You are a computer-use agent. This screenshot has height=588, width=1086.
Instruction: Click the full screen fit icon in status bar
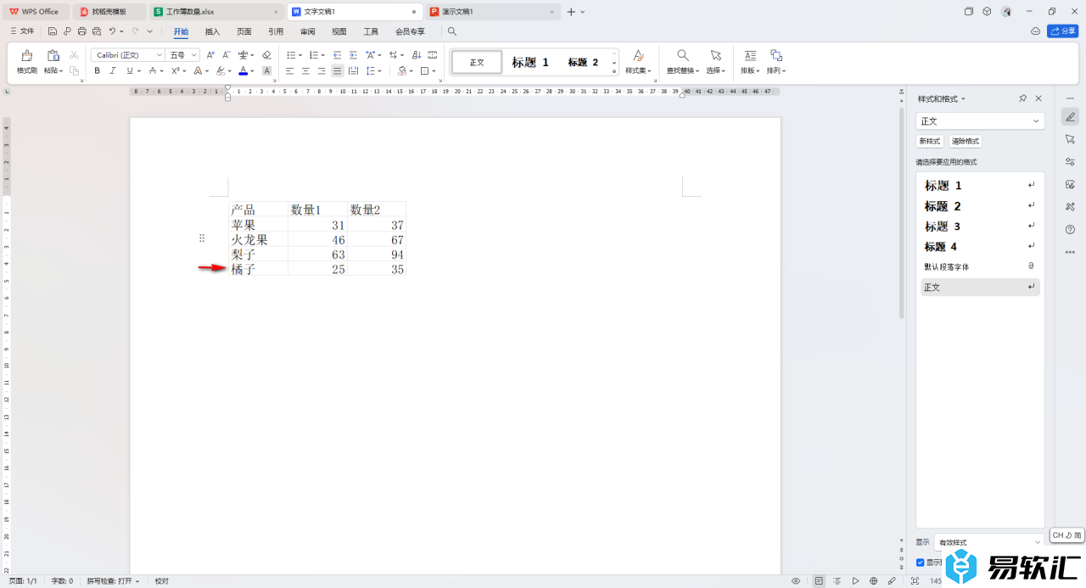tap(915, 581)
